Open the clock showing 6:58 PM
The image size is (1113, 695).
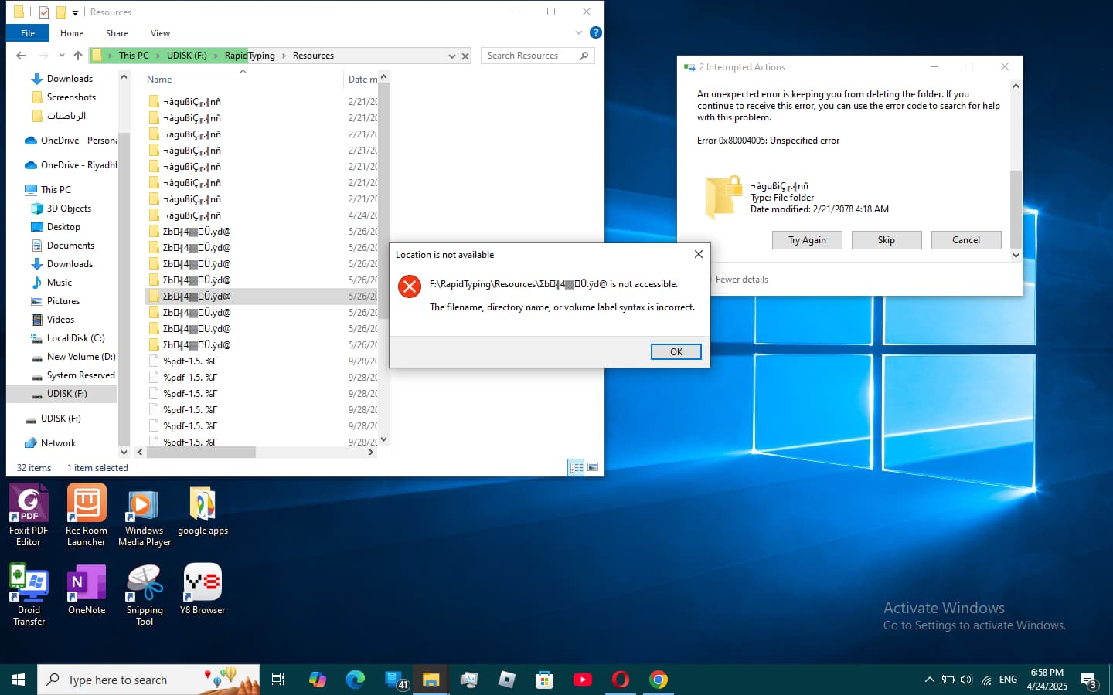1047,680
